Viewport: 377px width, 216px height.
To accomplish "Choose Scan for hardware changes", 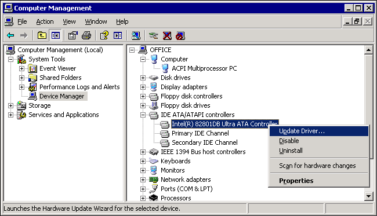I will [319, 166].
